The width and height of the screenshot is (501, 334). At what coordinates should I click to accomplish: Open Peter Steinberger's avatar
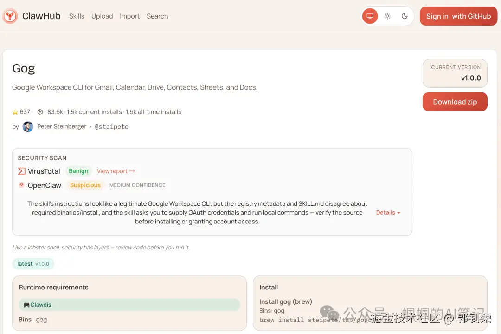pos(28,127)
